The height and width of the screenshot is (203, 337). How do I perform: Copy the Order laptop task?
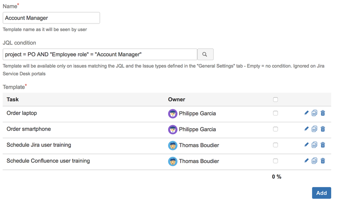[x=314, y=113]
